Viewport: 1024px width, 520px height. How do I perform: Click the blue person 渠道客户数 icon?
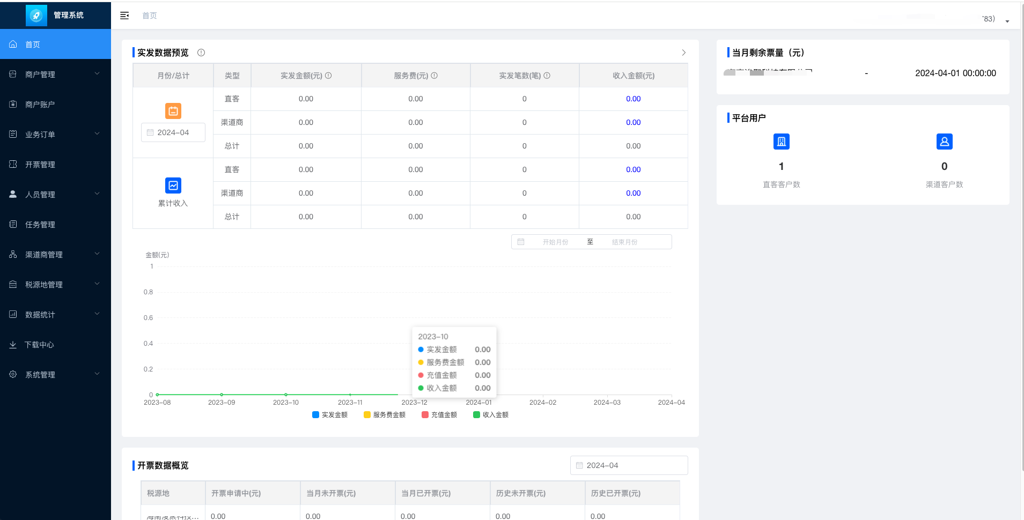[945, 142]
